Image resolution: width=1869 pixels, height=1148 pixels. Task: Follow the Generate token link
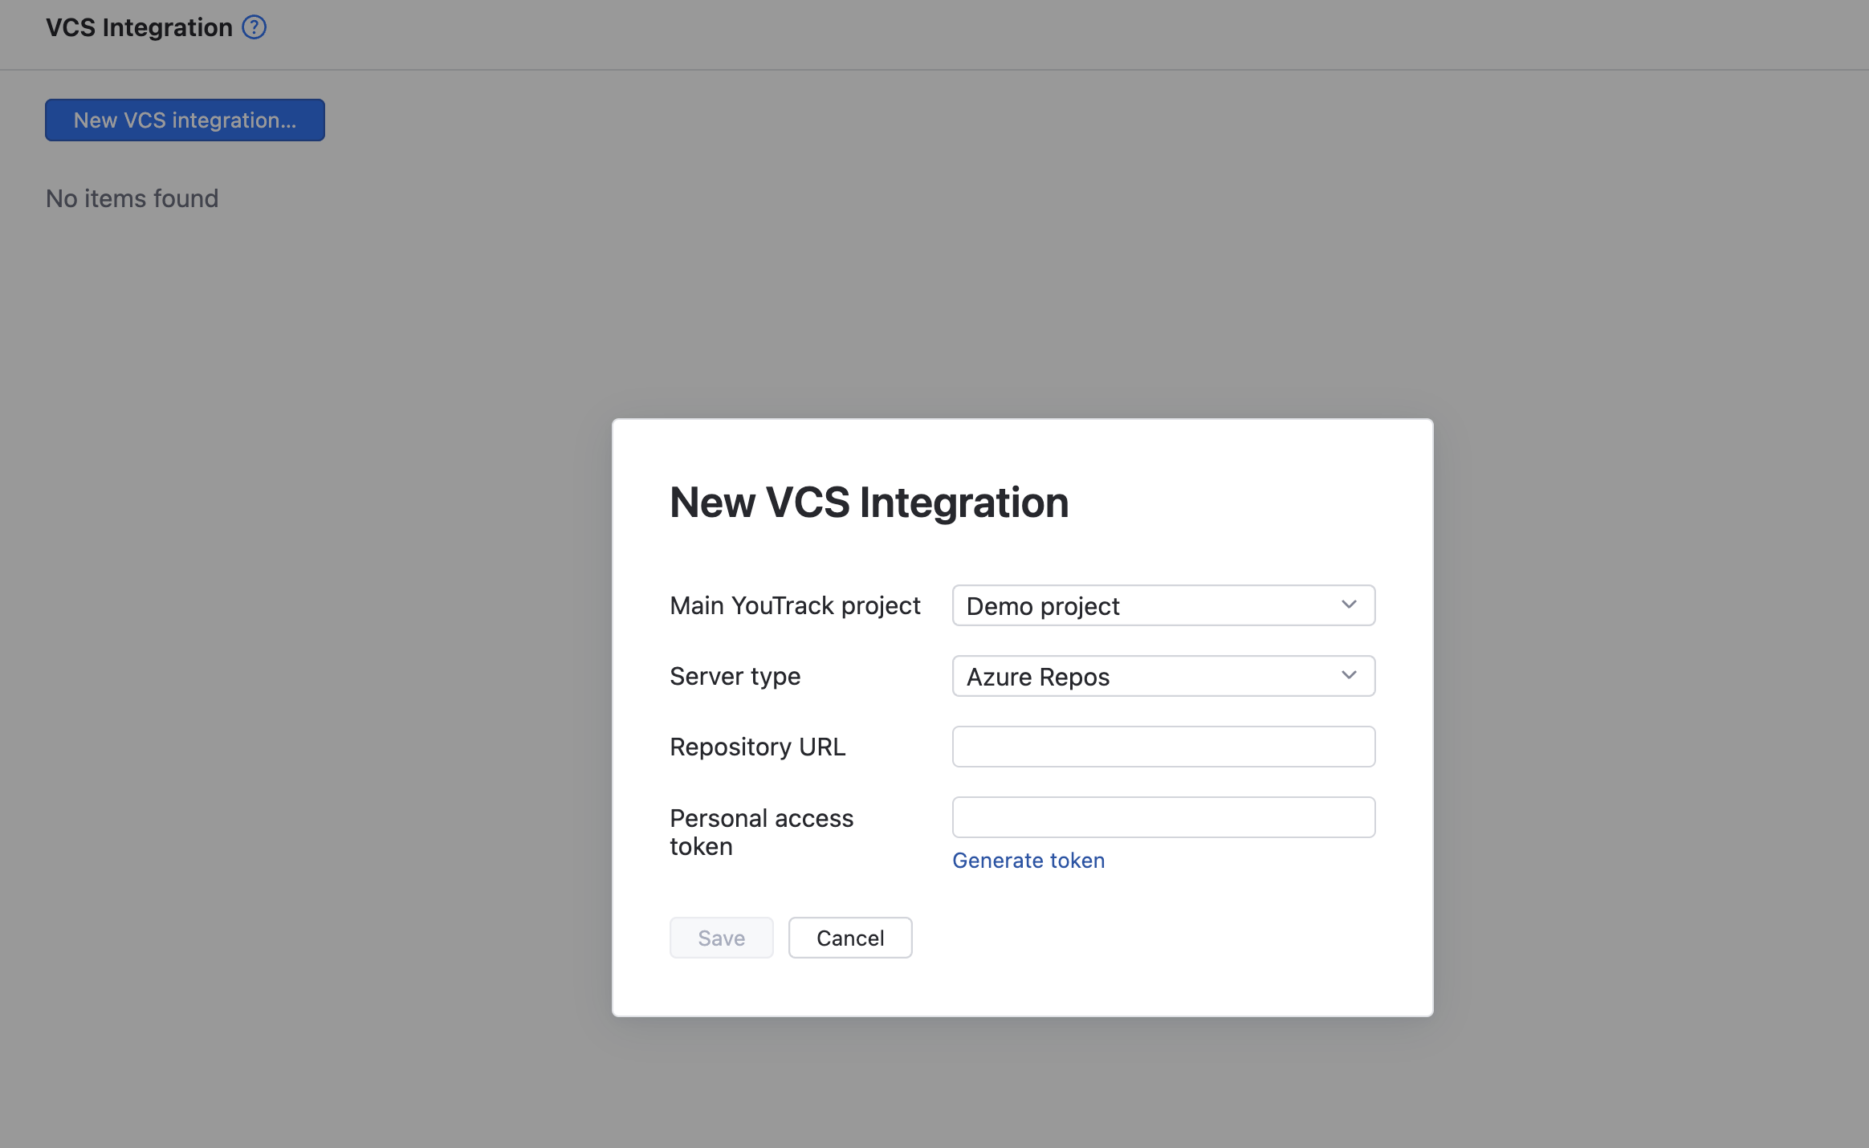[x=1028, y=861]
